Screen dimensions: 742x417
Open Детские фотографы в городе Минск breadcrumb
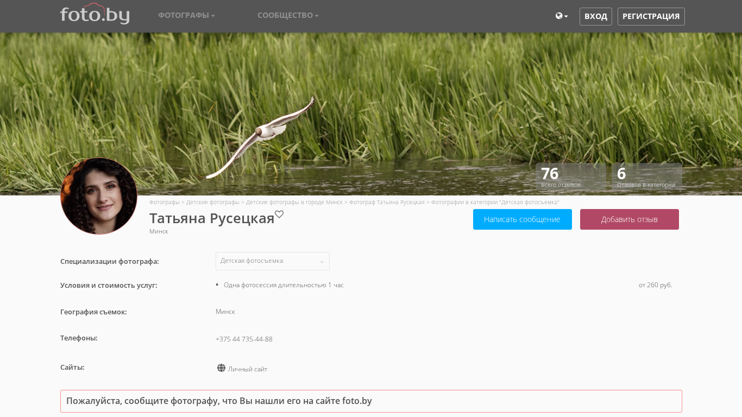click(294, 202)
